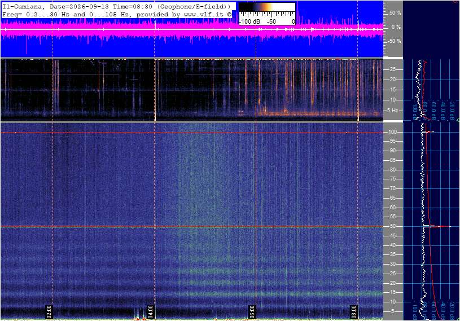This screenshot has width=460, height=321.
Task: Click the 04:00 time marker label
Action: click(150, 311)
